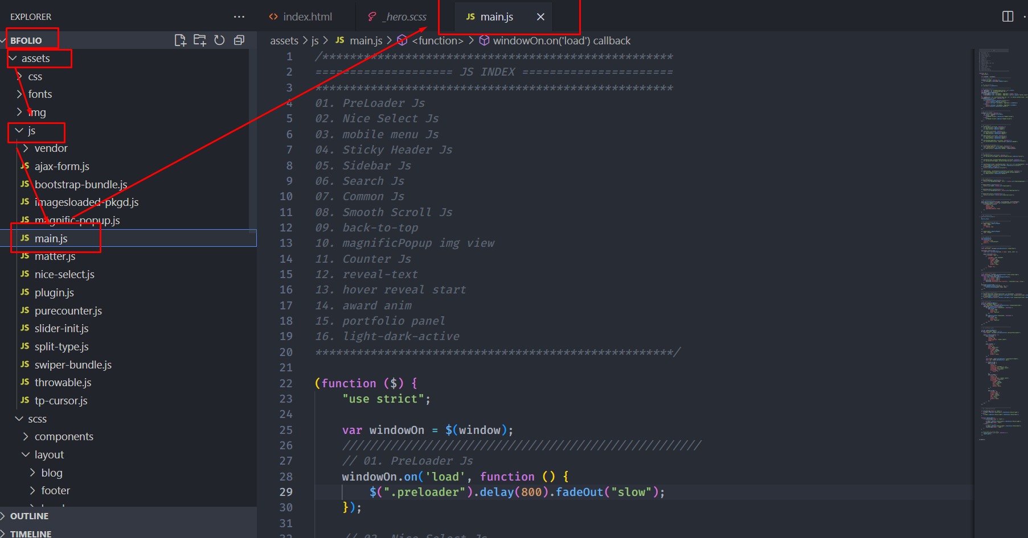
Task: Click the assets breadcrumb segment
Action: pyautogui.click(x=284, y=40)
